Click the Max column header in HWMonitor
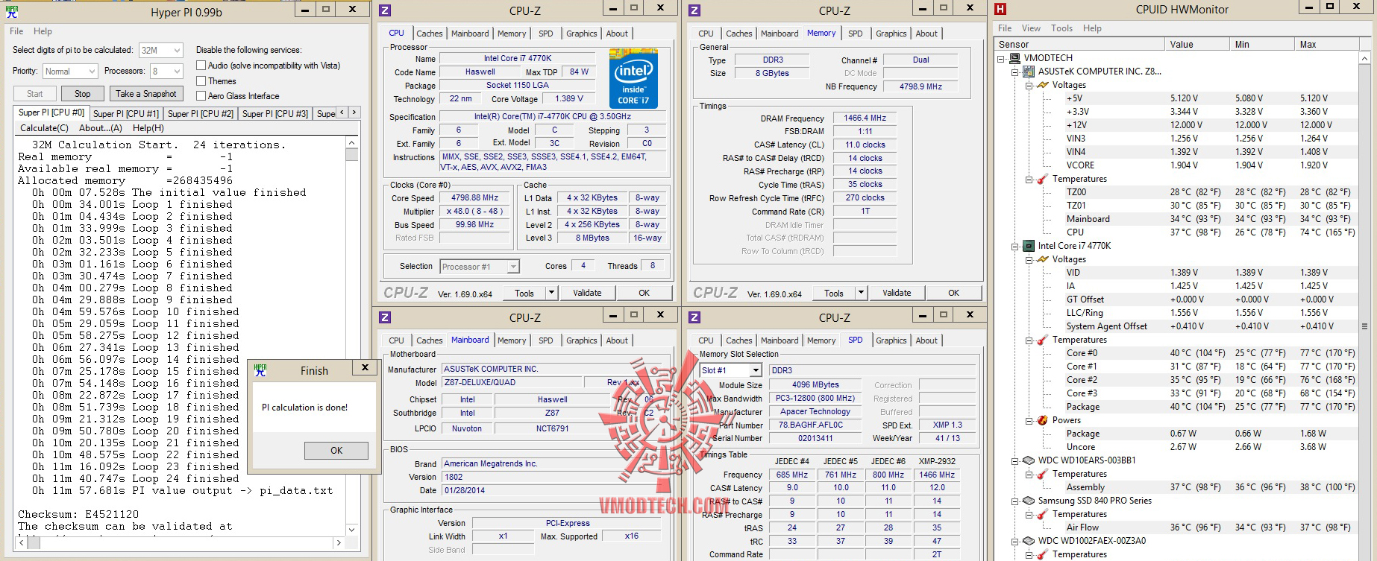The height and width of the screenshot is (561, 1377). (x=1327, y=44)
